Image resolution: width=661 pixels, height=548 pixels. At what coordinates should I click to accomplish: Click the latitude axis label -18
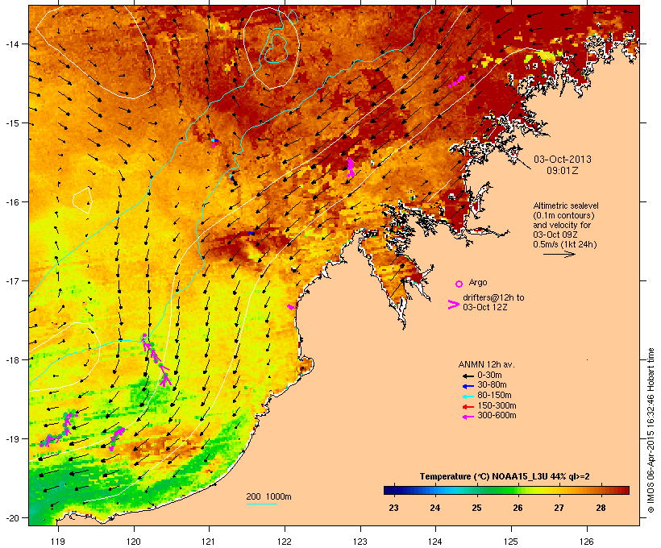click(x=11, y=360)
